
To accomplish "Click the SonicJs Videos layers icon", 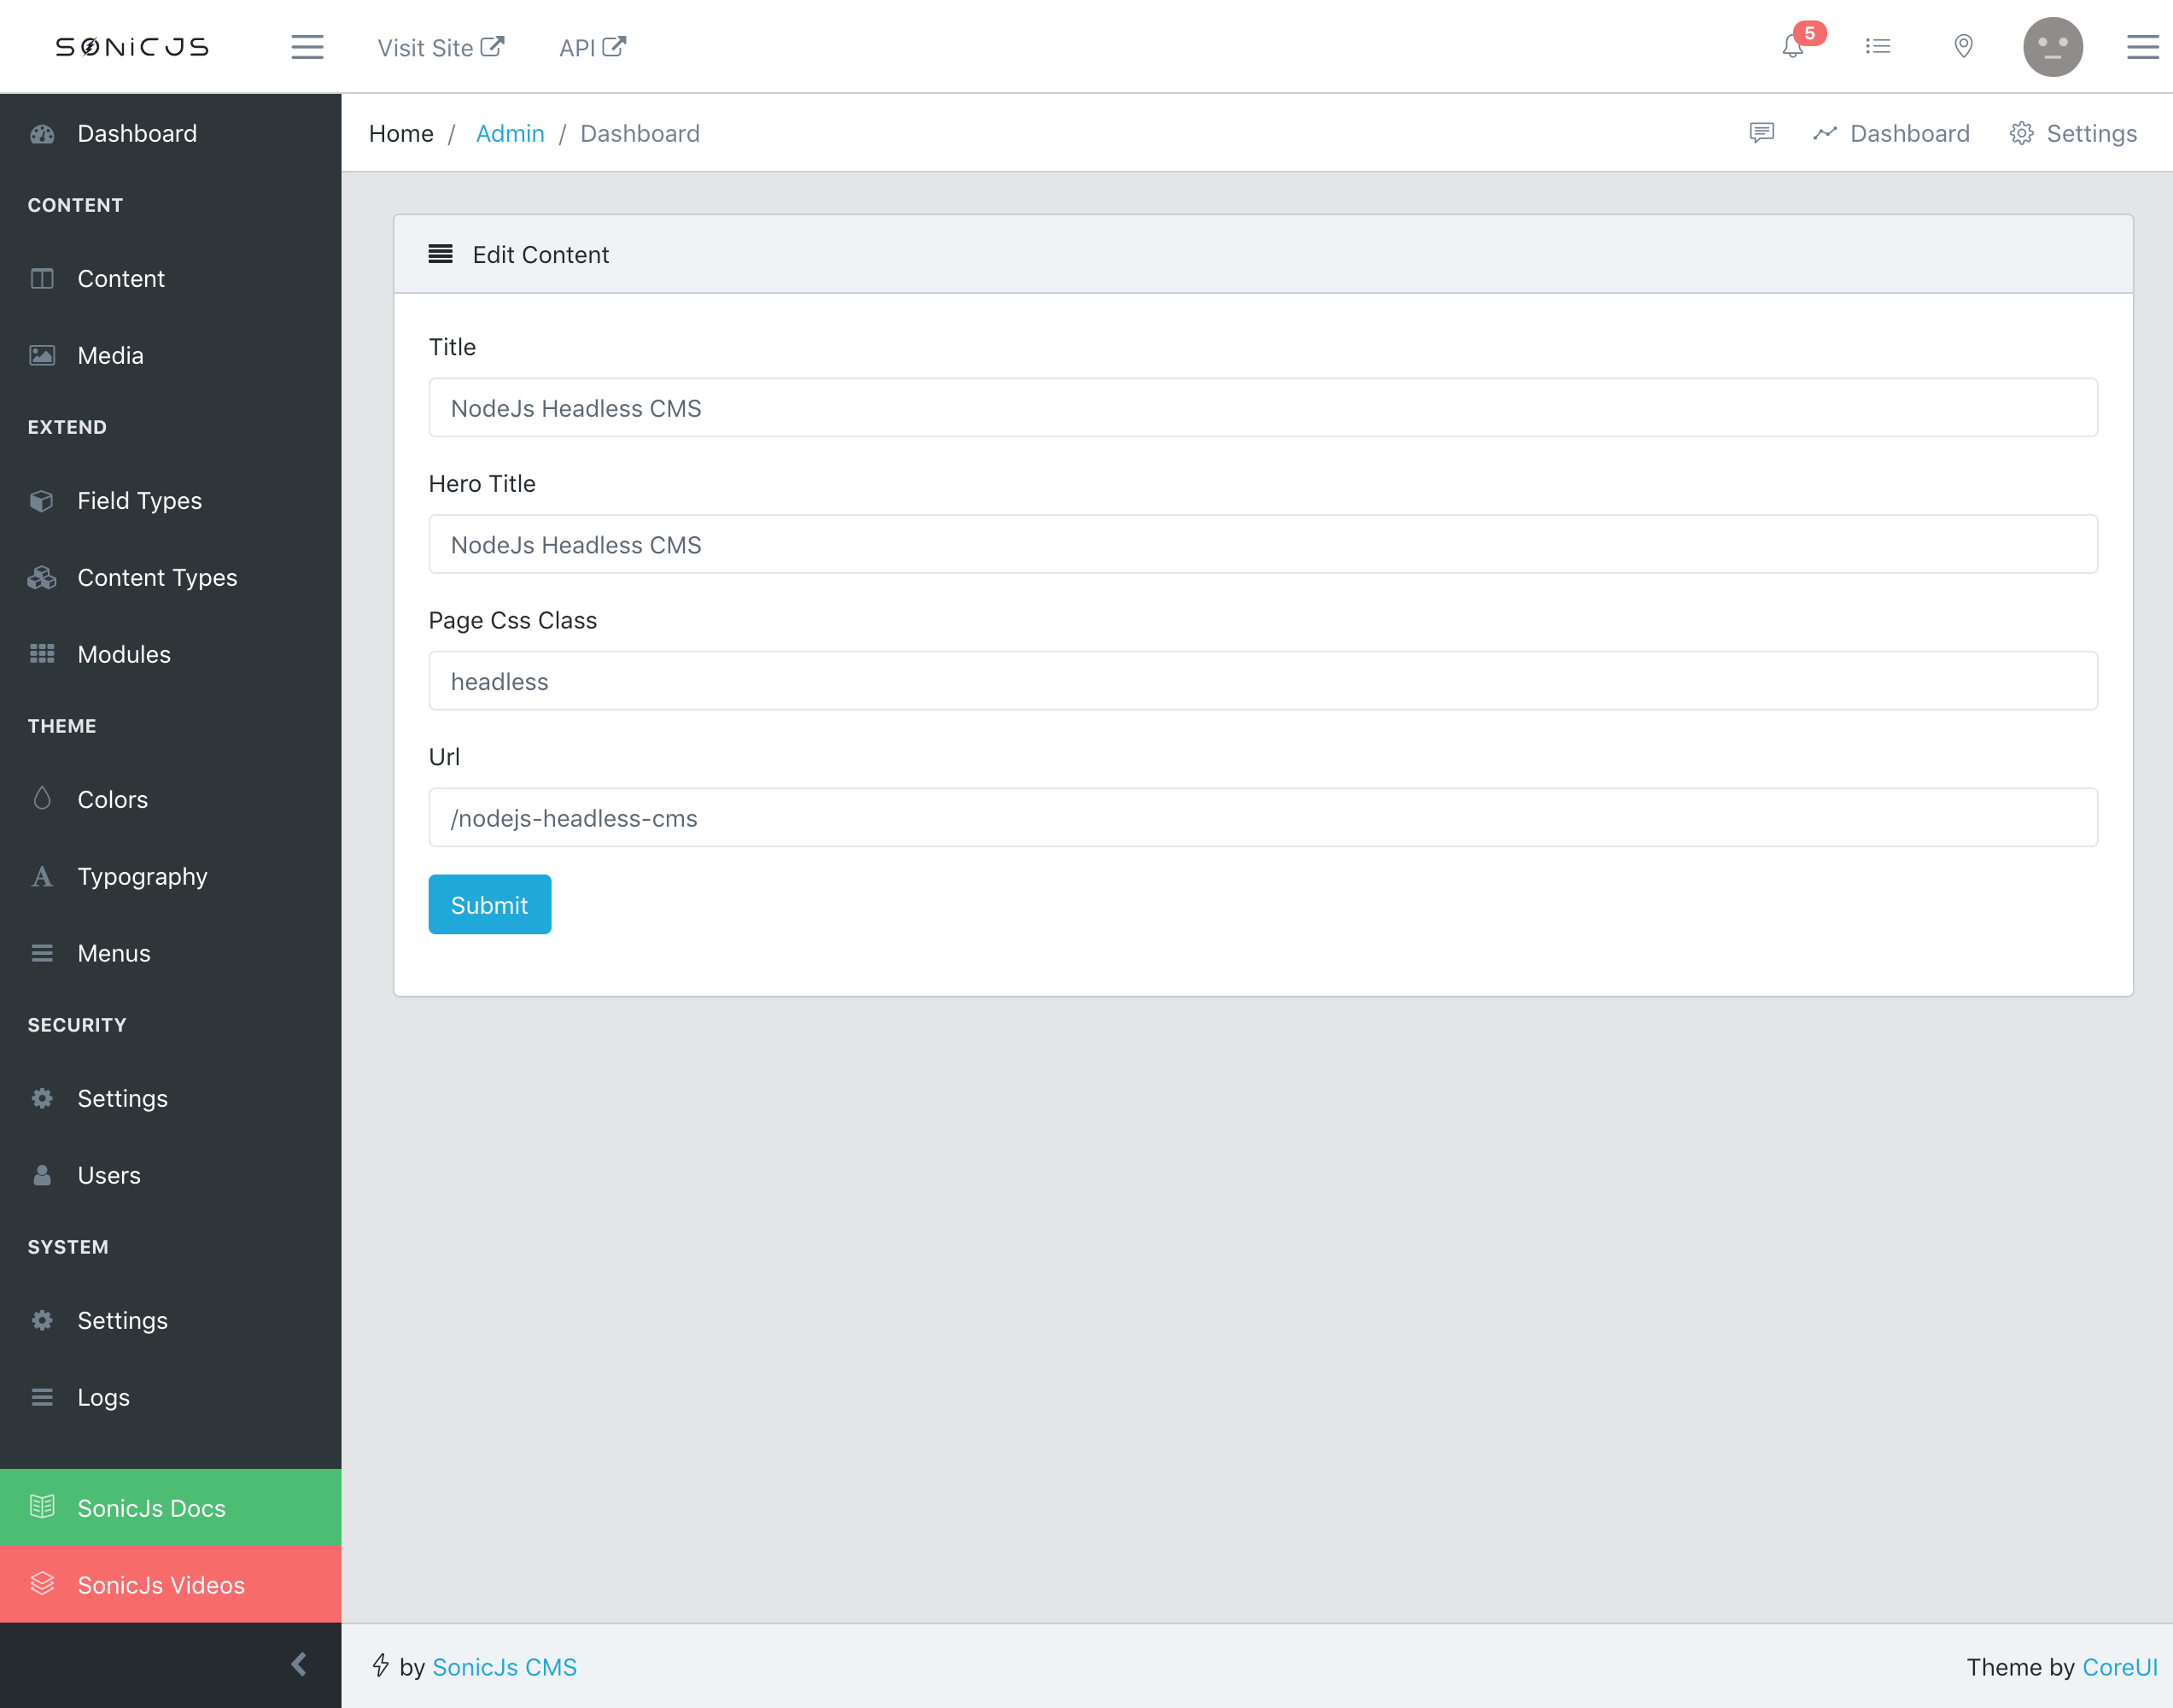I will coord(42,1583).
